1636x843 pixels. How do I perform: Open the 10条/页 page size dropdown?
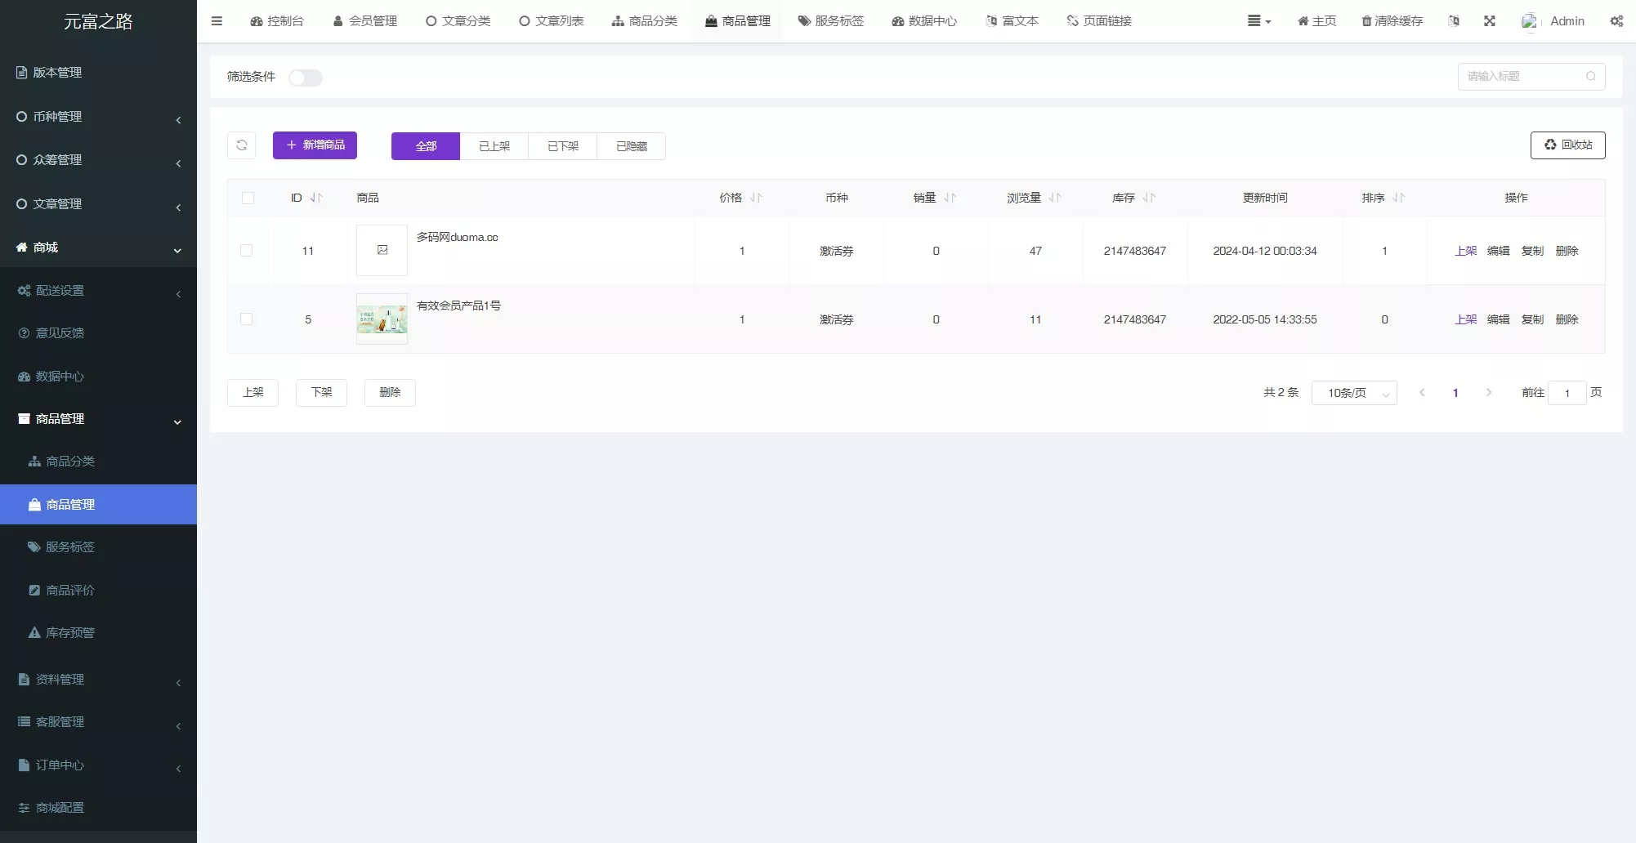1354,393
